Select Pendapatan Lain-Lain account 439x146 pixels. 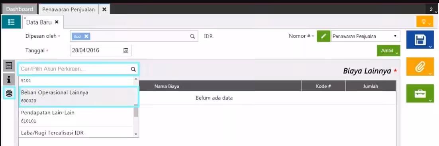pyautogui.click(x=76, y=117)
